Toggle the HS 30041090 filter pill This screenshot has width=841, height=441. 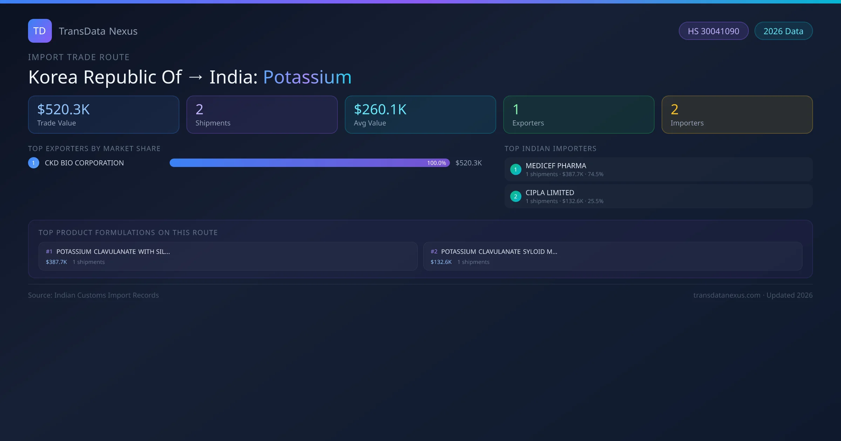[713, 31]
